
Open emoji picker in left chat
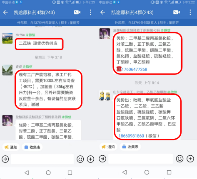[x=80, y=159]
